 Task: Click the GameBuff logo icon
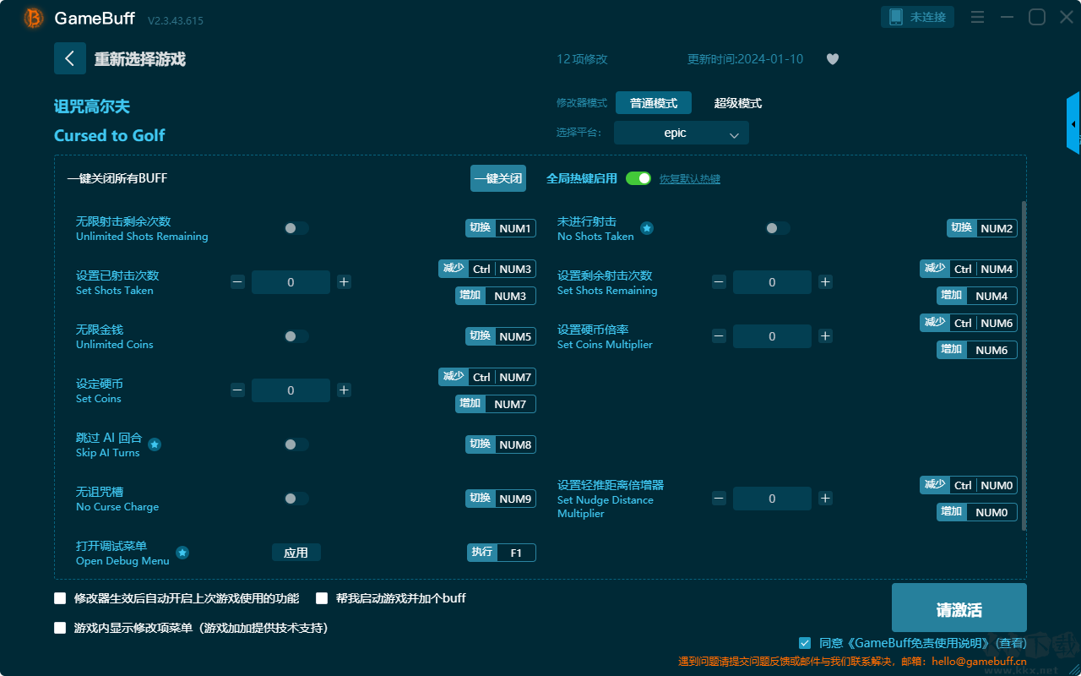pyautogui.click(x=34, y=18)
